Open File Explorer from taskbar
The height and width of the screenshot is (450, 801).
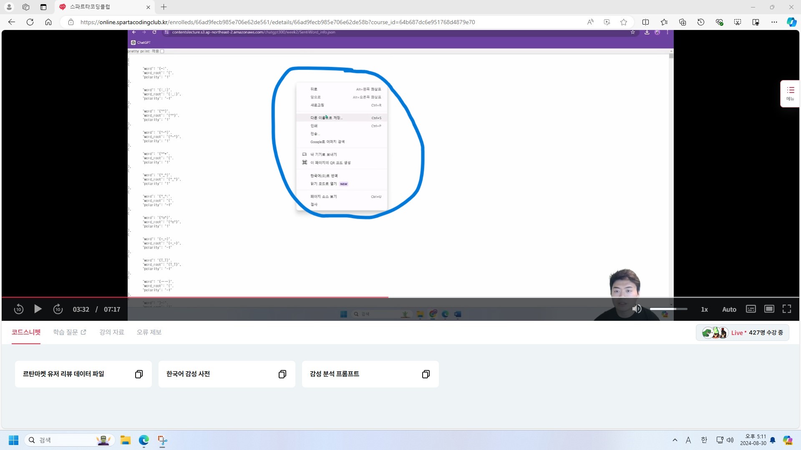(126, 440)
